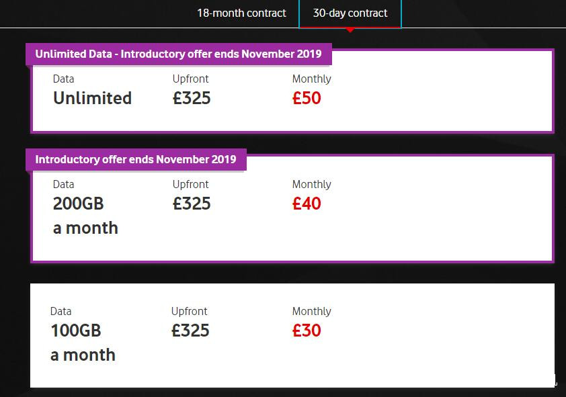Click the Monthly label in the 100GB plan
Image resolution: width=566 pixels, height=397 pixels.
pyautogui.click(x=311, y=311)
